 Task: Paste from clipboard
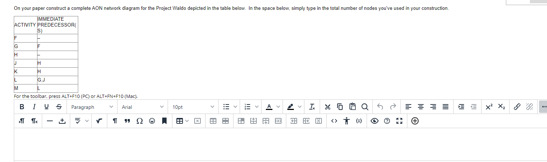[x=352, y=107]
